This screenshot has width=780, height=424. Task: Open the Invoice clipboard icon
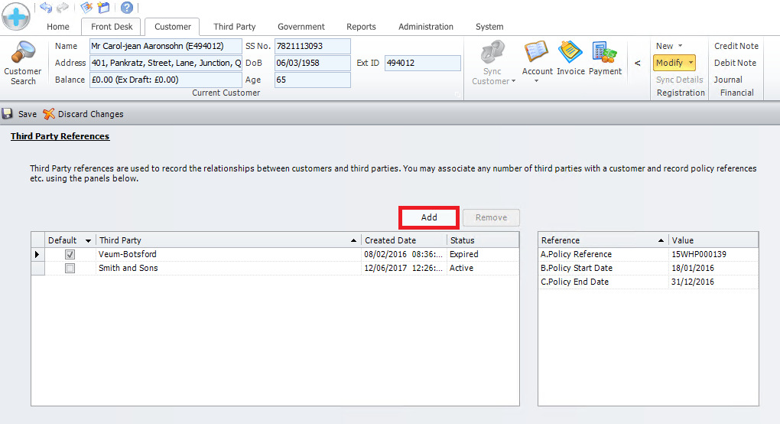coord(570,54)
